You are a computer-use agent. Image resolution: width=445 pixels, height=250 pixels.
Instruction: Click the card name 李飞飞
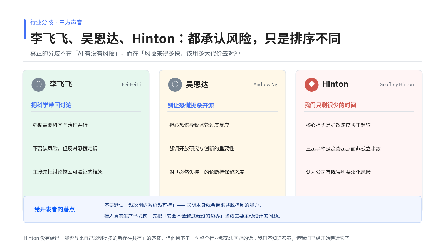(61, 84)
